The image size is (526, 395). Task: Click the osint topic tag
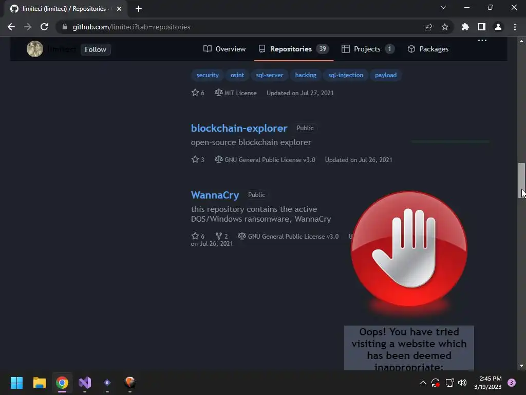tap(237, 75)
